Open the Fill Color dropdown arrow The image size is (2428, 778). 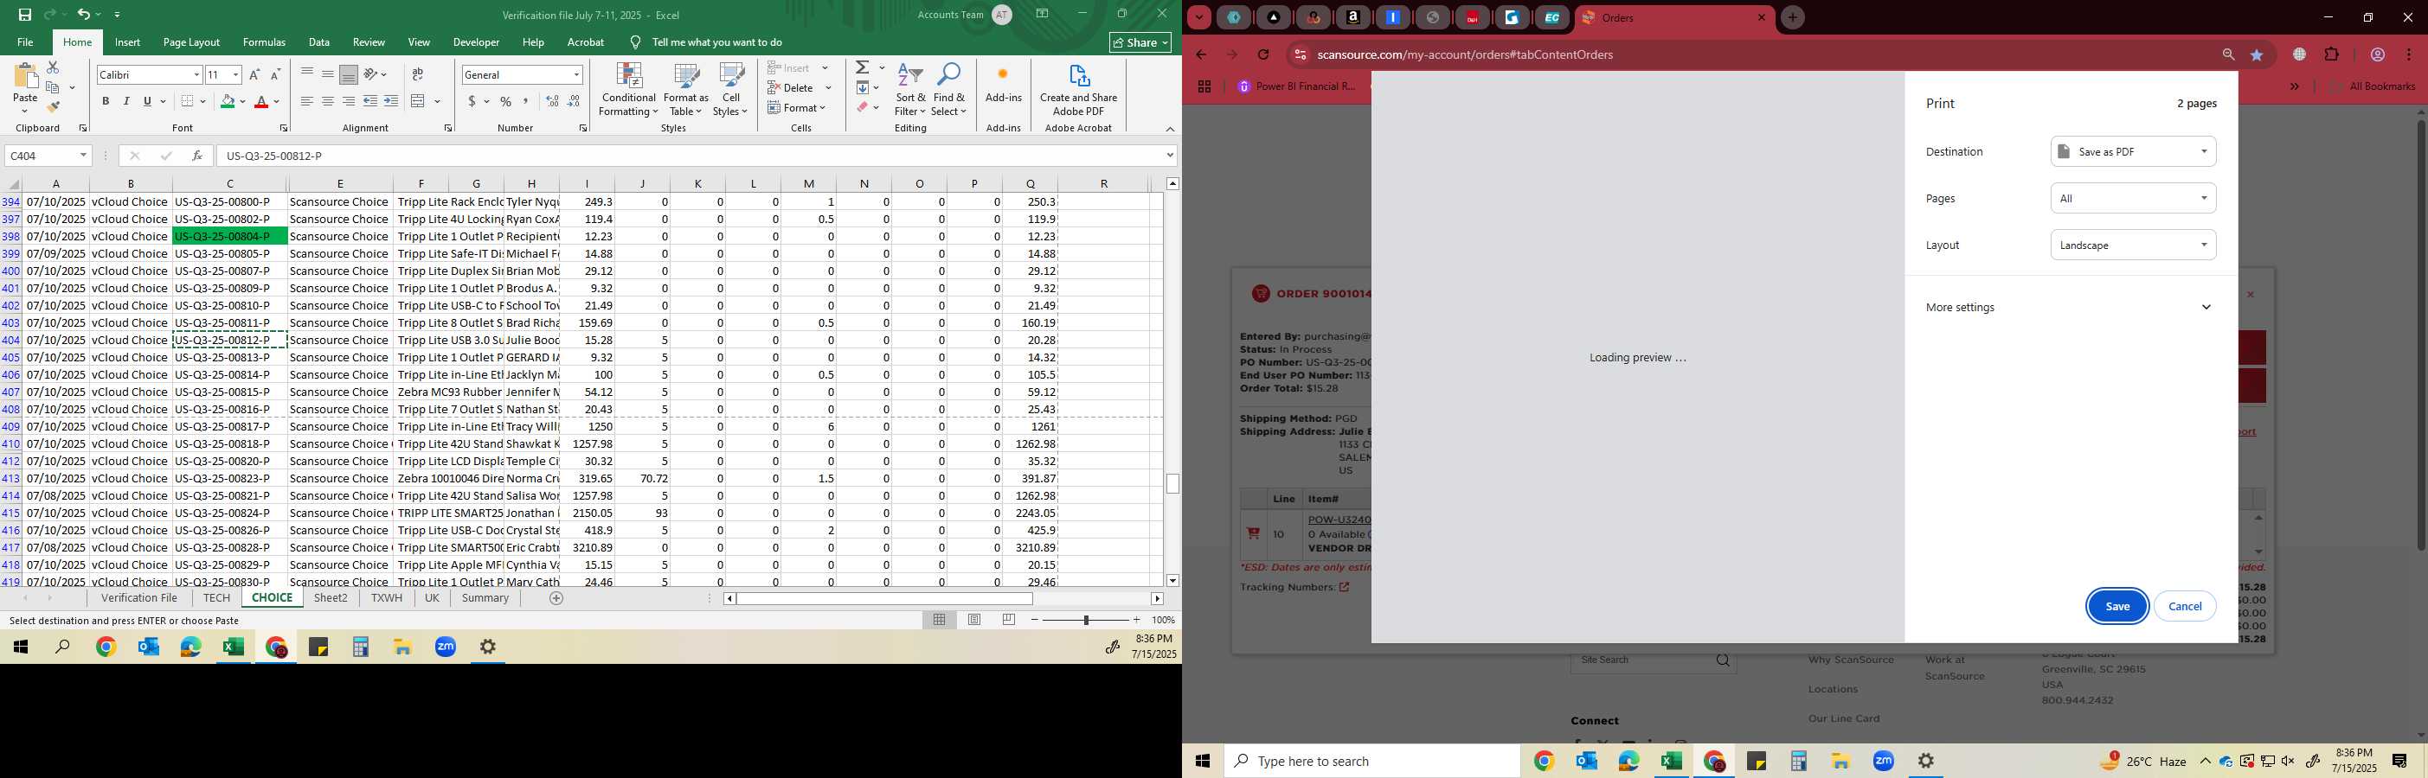click(242, 102)
